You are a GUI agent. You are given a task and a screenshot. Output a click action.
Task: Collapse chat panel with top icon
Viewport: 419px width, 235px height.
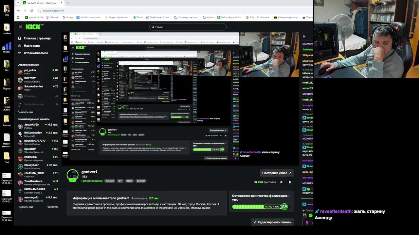(304, 37)
